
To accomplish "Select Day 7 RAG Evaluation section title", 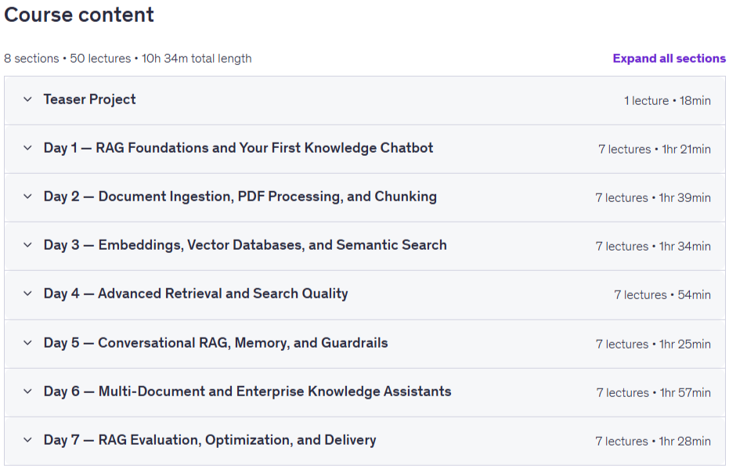I will [210, 440].
